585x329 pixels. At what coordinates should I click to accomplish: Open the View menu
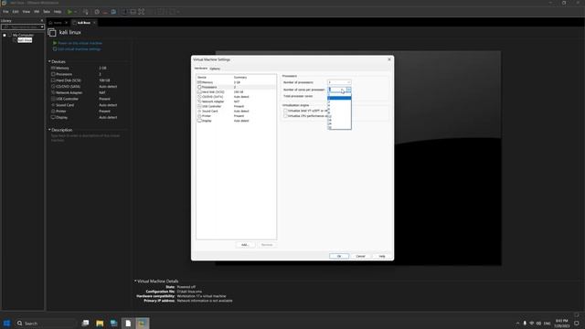point(27,12)
